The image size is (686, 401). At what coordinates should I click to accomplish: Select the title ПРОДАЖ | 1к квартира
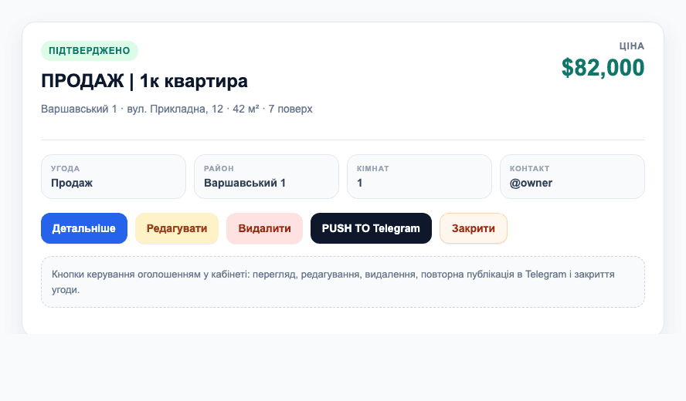[x=144, y=81]
